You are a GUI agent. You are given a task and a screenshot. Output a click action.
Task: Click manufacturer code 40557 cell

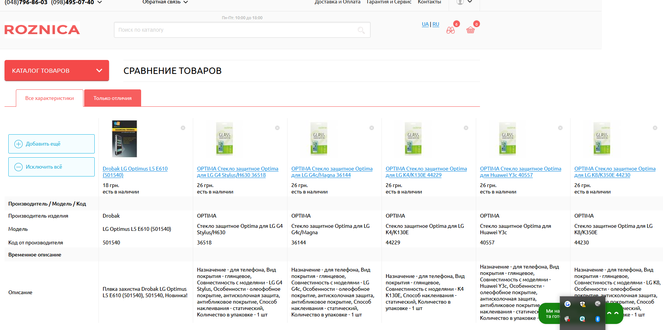click(487, 243)
